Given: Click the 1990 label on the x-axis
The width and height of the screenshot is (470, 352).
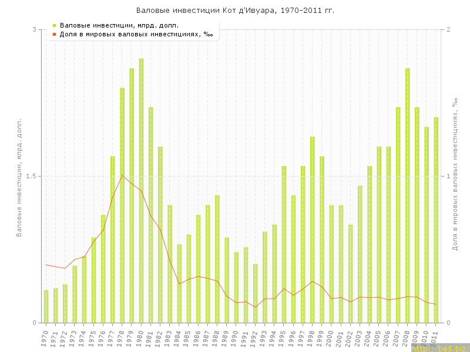Looking at the screenshot, I should tap(235, 337).
